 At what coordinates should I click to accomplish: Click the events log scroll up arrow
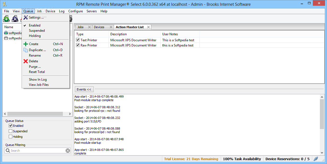(322, 97)
